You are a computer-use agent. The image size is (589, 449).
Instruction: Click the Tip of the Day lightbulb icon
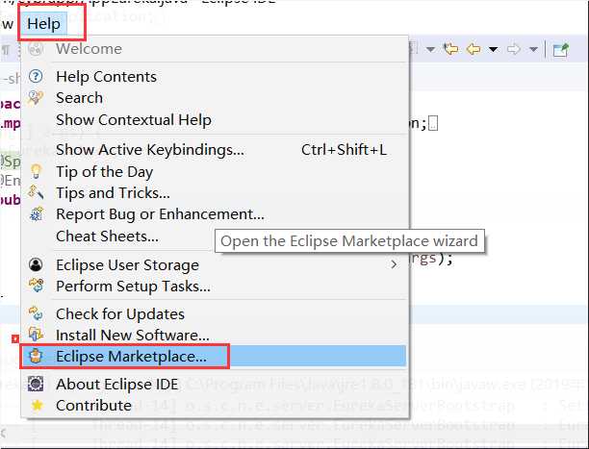[x=37, y=171]
